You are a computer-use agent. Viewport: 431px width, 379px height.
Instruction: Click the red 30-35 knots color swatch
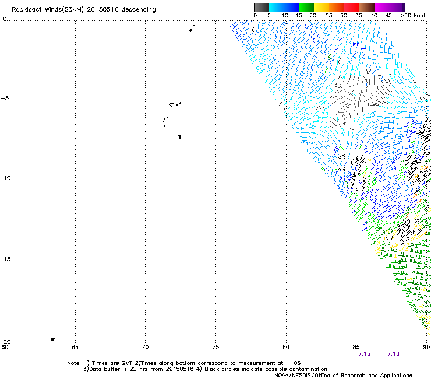click(352, 7)
